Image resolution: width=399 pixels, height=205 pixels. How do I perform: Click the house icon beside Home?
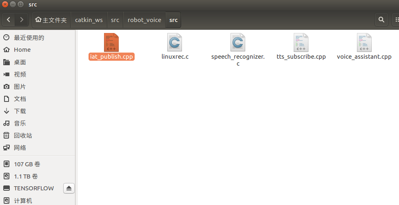point(7,50)
